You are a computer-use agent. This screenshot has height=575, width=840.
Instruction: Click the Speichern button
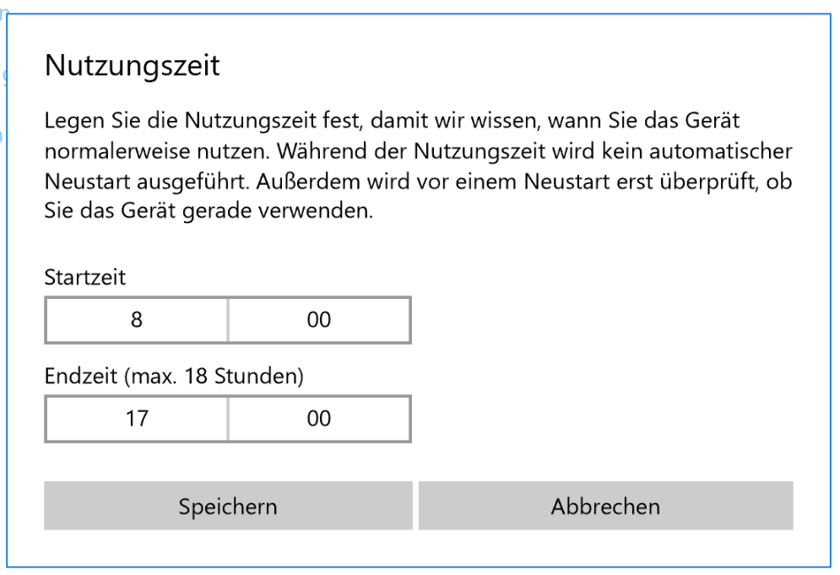click(x=227, y=507)
